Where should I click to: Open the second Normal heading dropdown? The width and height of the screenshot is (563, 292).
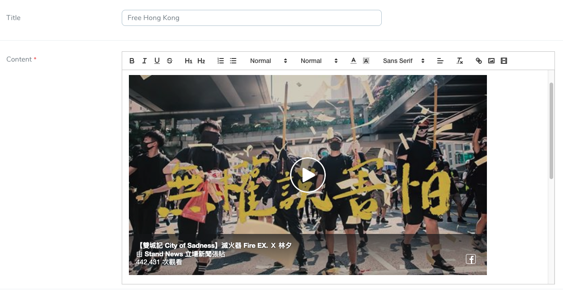319,61
